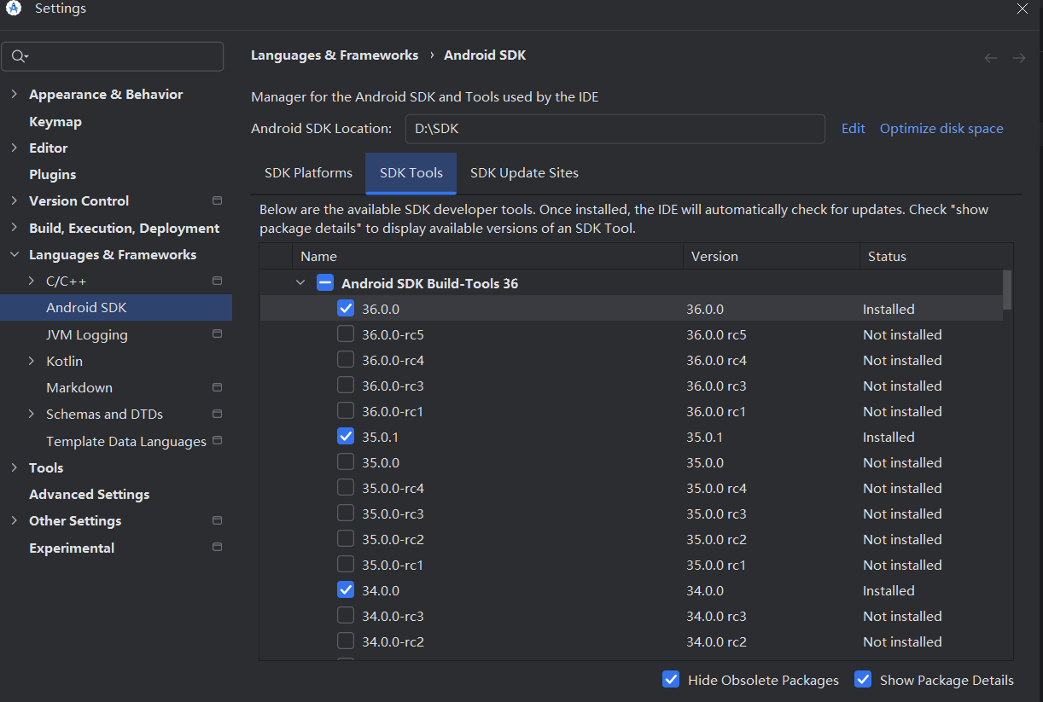This screenshot has width=1043, height=702.
Task: Click the forward navigation arrow icon
Action: point(1018,58)
